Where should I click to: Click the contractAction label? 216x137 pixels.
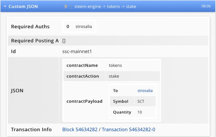tap(83, 76)
